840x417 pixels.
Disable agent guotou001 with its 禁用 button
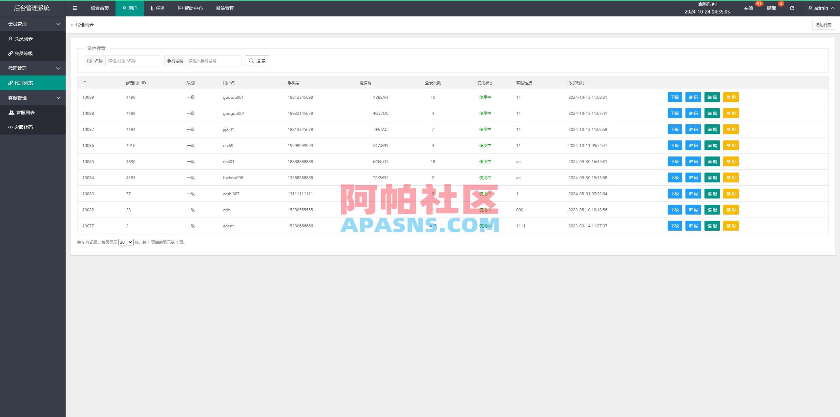731,97
